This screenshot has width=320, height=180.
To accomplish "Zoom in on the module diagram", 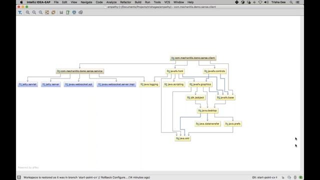I will (27, 12).
